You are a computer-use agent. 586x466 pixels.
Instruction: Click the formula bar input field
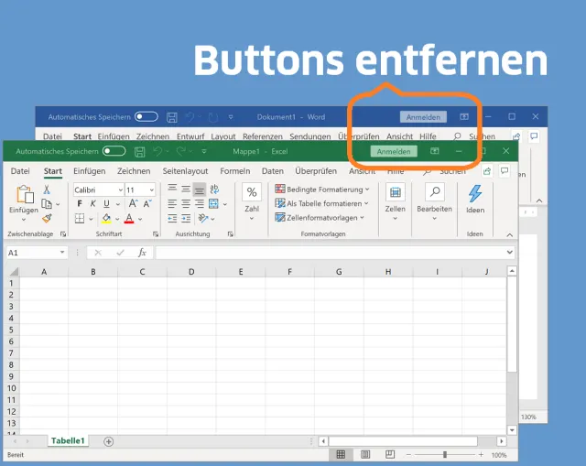(331, 253)
